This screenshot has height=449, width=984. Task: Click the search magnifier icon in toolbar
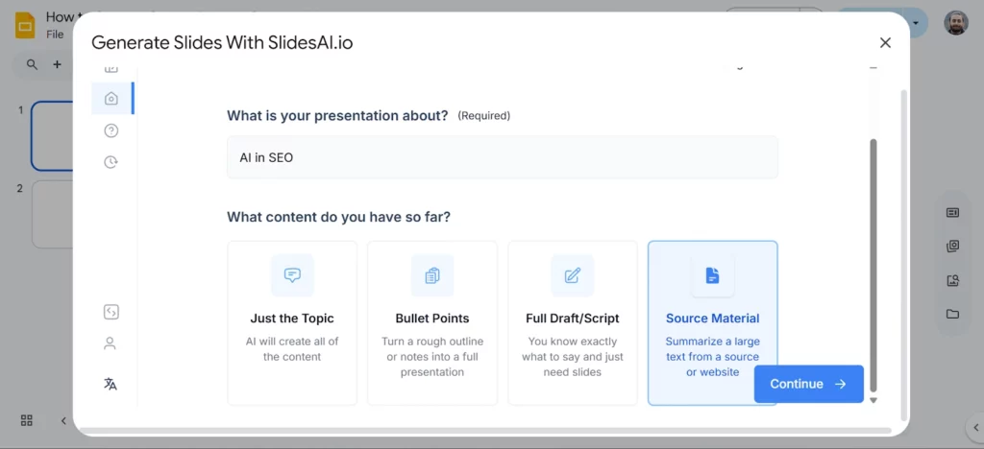click(33, 64)
